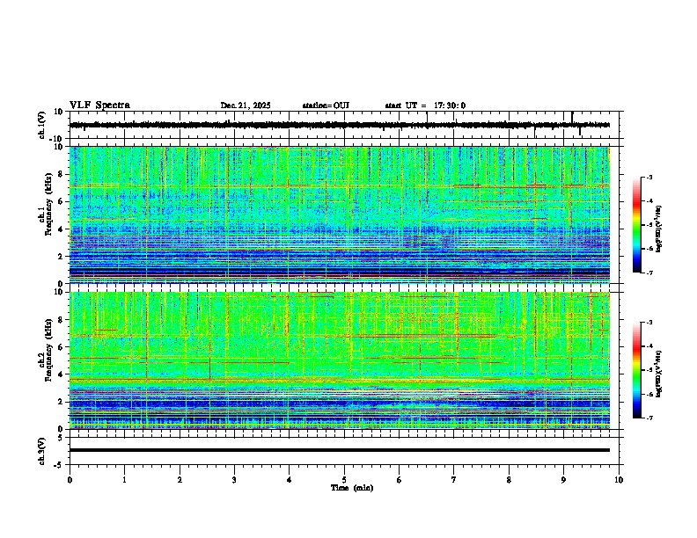The width and height of the screenshot is (697, 538).
Task: Click time axis tick label "3"
Action: 234,480
